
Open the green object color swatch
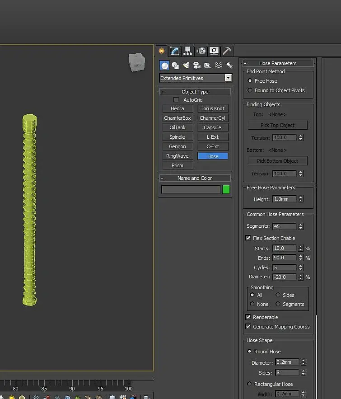point(226,189)
